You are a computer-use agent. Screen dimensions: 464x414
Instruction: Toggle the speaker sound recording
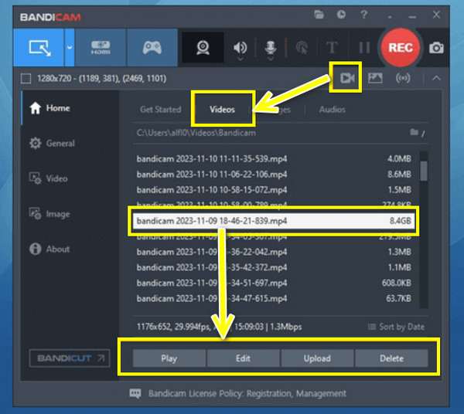coord(240,48)
